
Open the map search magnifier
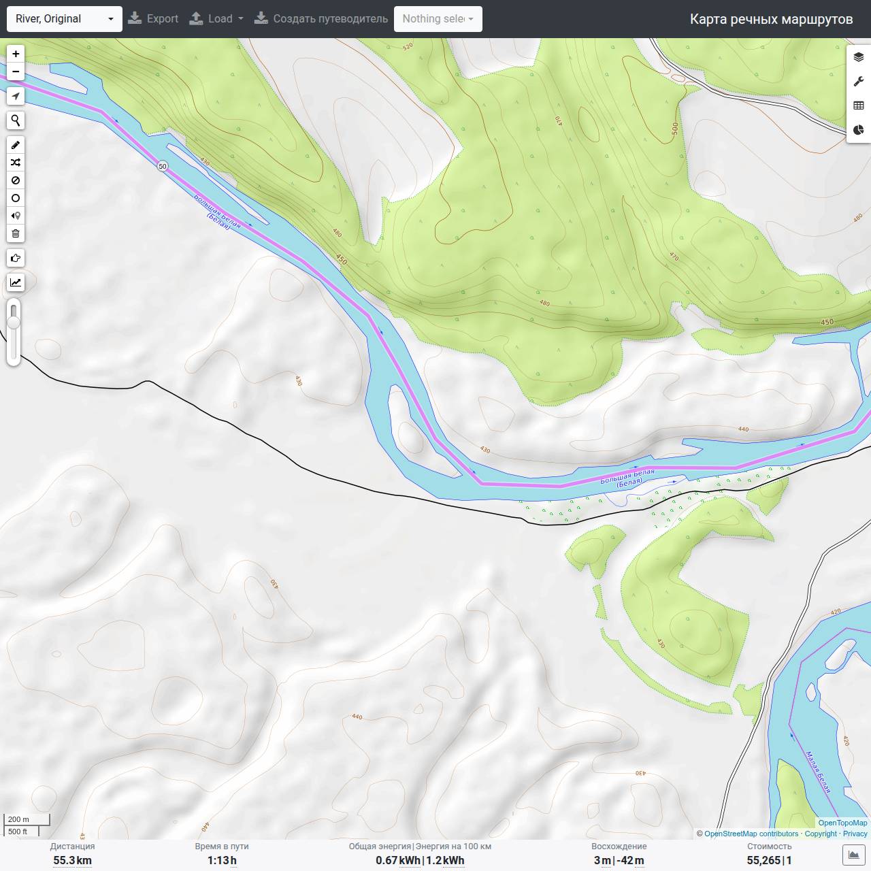click(x=16, y=120)
